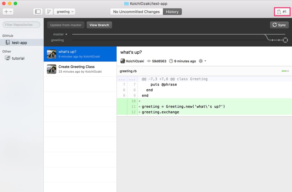Screen dimensions: 292x192
Task: Open the new repository plus icon
Action: (6, 11)
